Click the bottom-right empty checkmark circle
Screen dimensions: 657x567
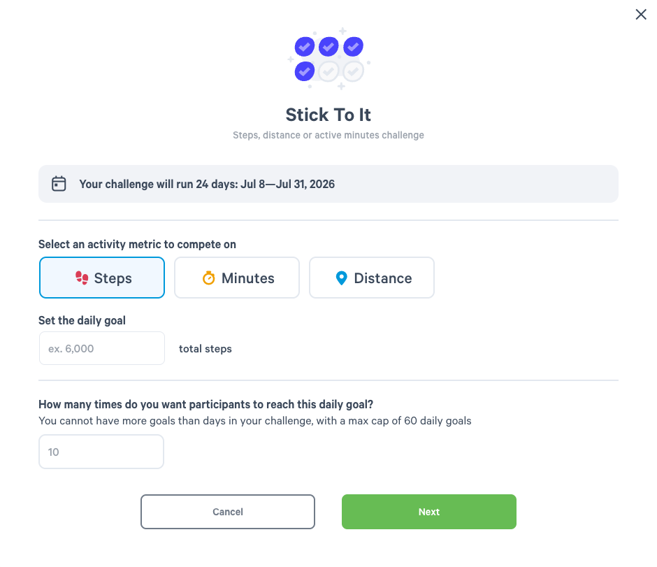(353, 71)
